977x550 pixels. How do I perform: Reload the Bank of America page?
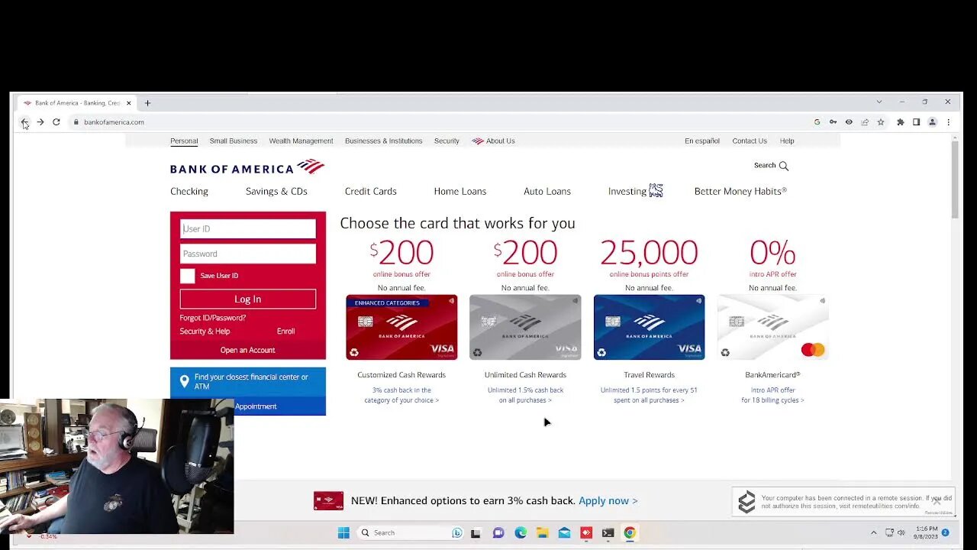[x=56, y=122]
